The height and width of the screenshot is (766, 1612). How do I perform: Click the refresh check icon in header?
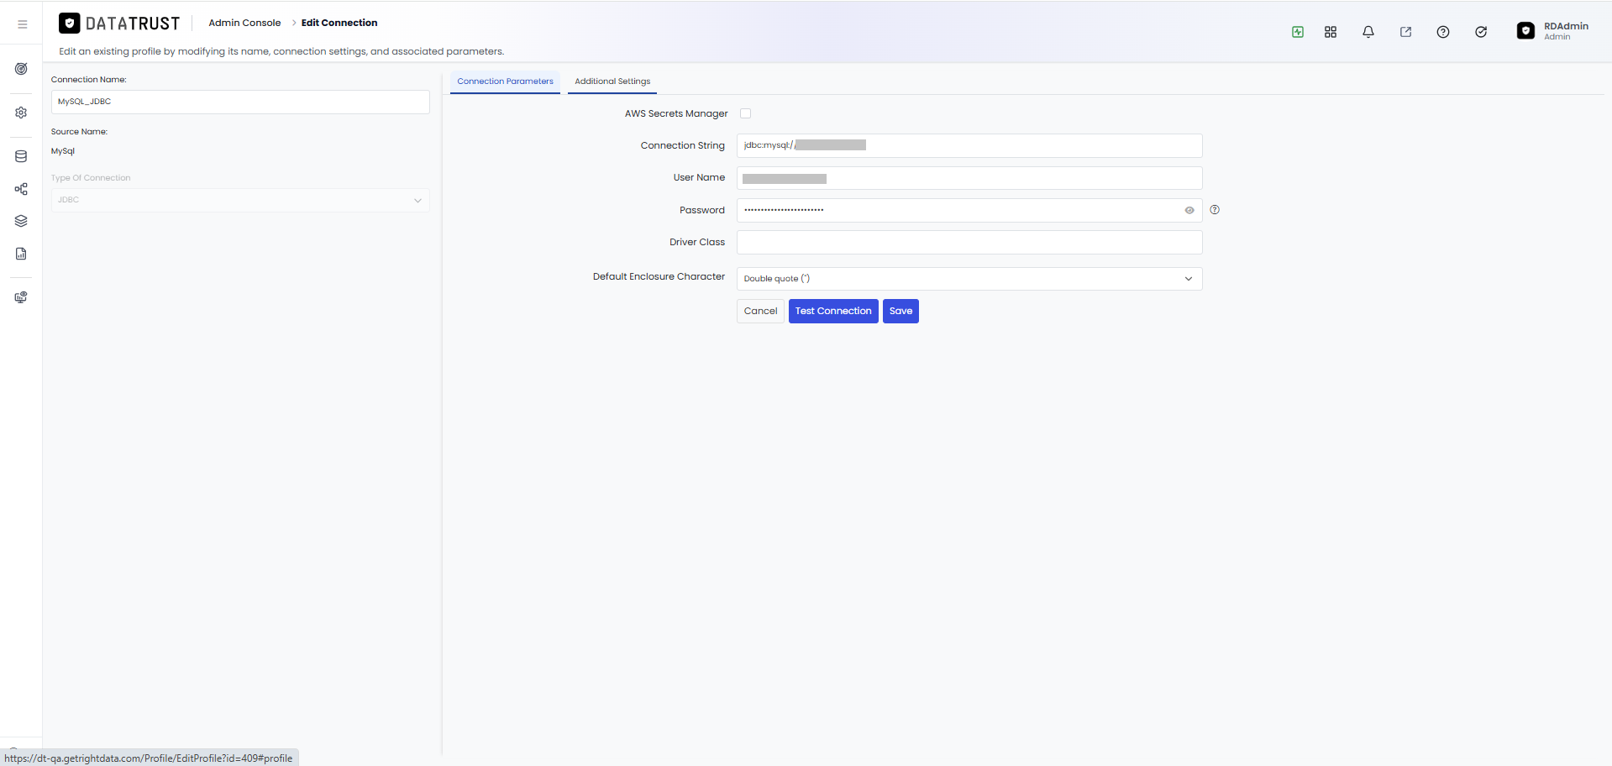tap(1481, 32)
